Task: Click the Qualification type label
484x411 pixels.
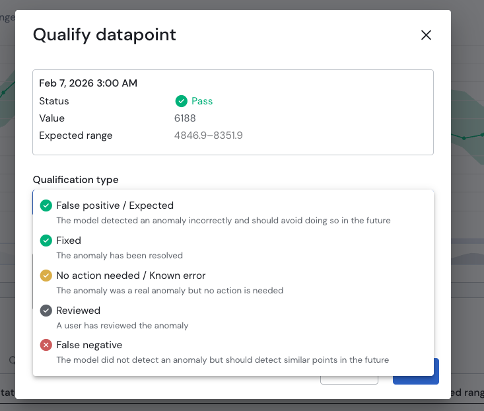Action: [76, 180]
